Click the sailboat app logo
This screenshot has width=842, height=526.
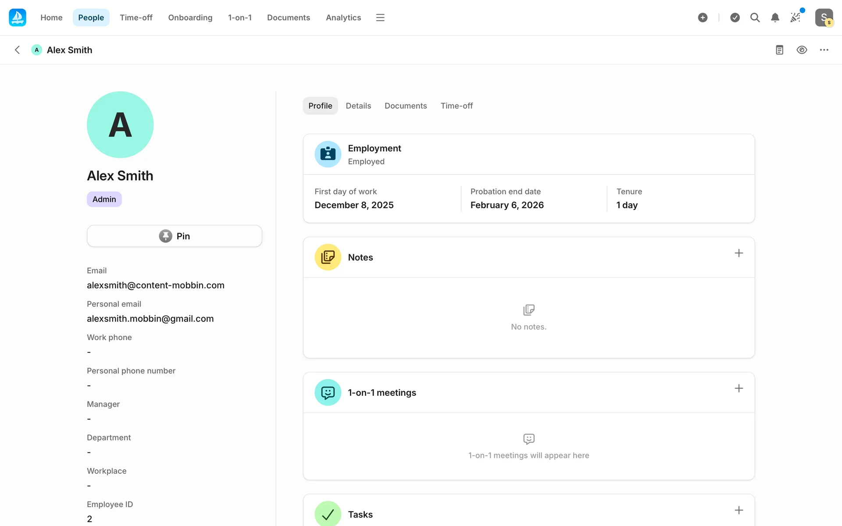(18, 18)
